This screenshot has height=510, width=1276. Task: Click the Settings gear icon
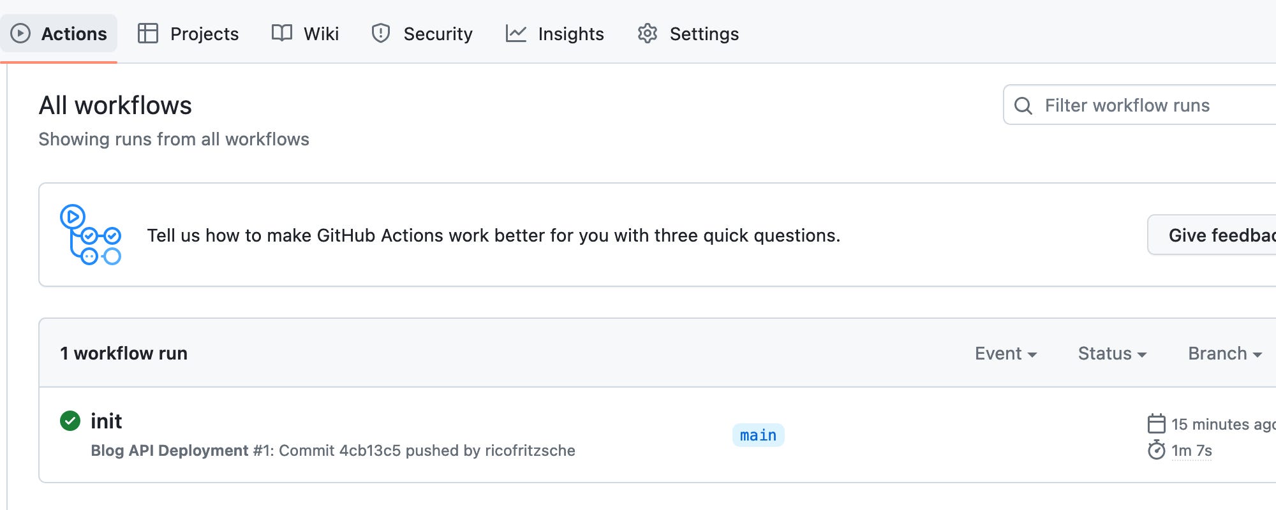[648, 33]
